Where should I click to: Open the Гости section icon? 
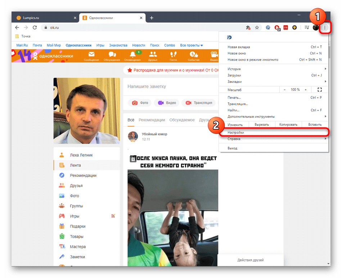(173, 54)
